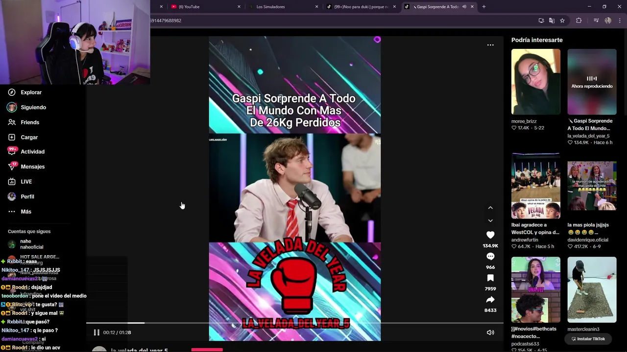Seek along the video progress bar
Viewport: 627px width, 352px height.
tap(294, 323)
